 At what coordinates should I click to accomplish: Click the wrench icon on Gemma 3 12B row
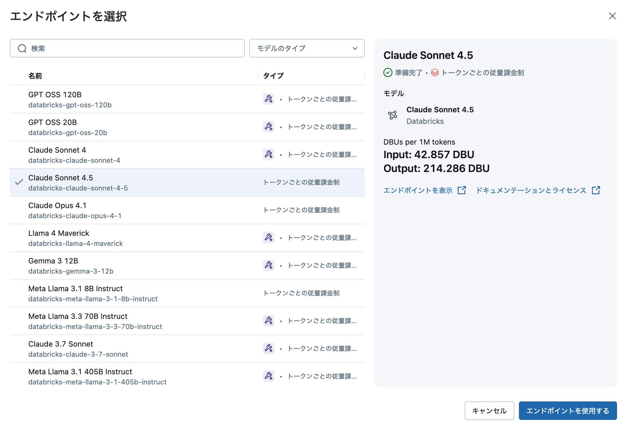[268, 266]
